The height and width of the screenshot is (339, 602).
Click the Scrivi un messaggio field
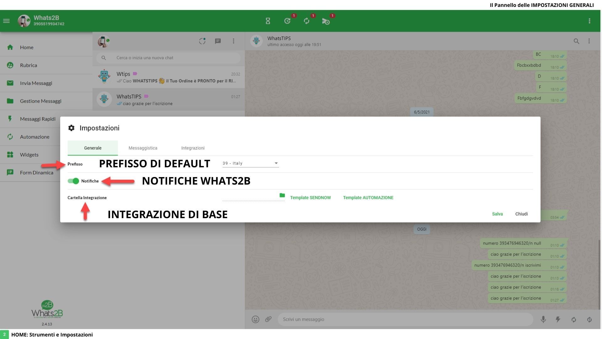(405, 320)
